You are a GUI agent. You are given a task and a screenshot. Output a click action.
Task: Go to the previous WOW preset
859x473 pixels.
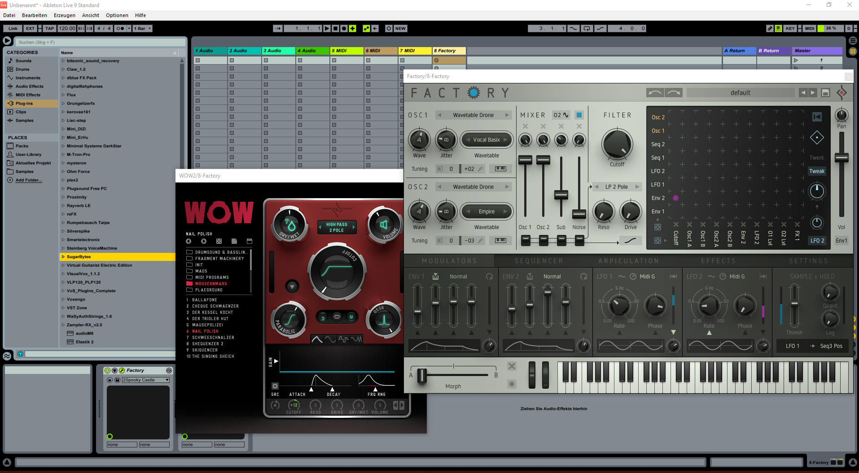(x=188, y=241)
